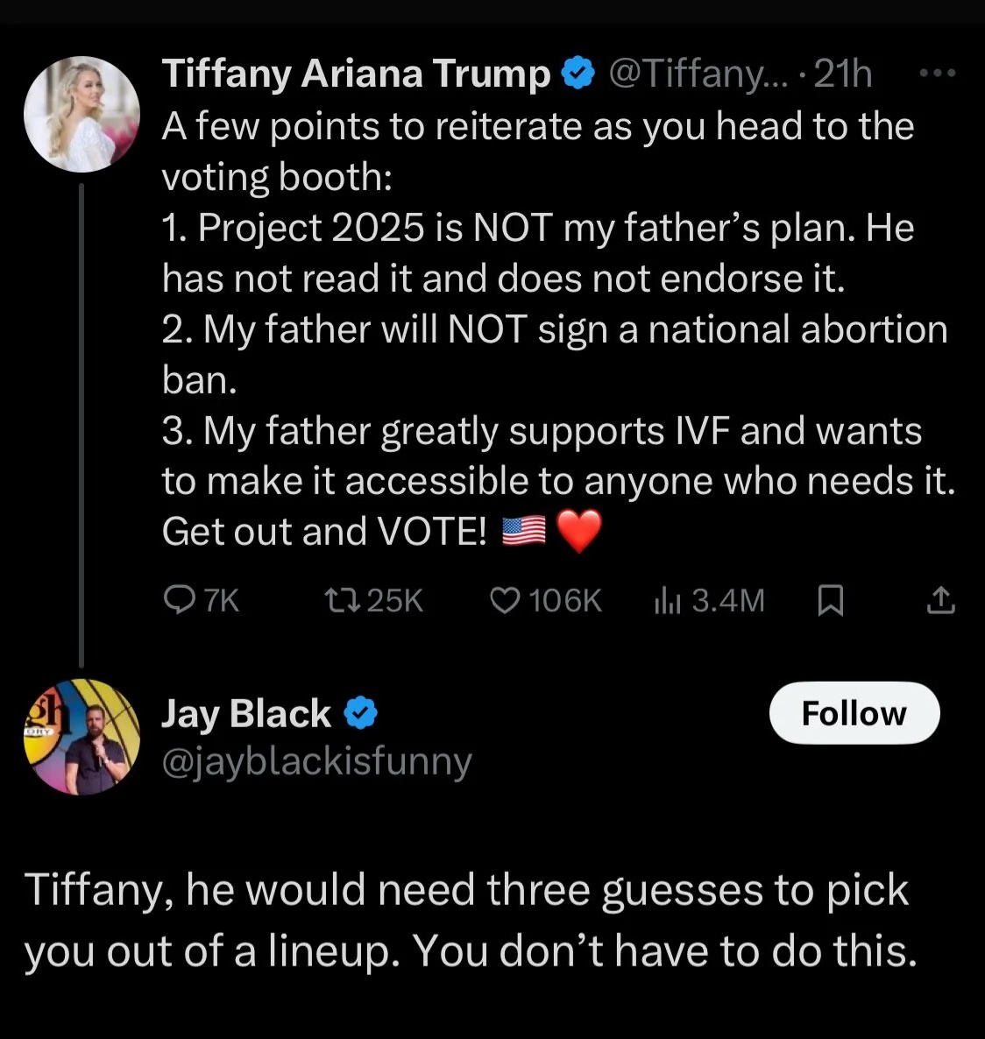Click the American flag emoji in the tweet
This screenshot has width=985, height=1039.
(x=524, y=531)
